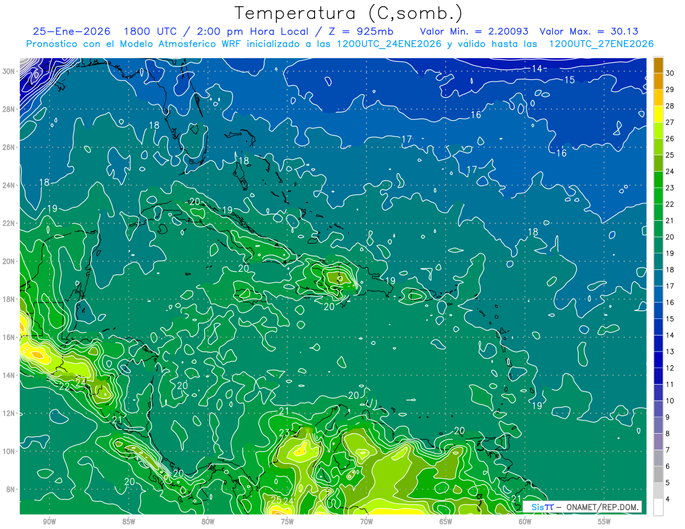Select the pressure level 'Z = 925mb'
Viewport: 685px width, 529px height.
[x=358, y=32]
